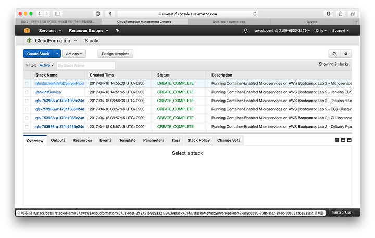The height and width of the screenshot is (238, 375).
Task: Open Safari downloads icon
Action: click(328, 14)
